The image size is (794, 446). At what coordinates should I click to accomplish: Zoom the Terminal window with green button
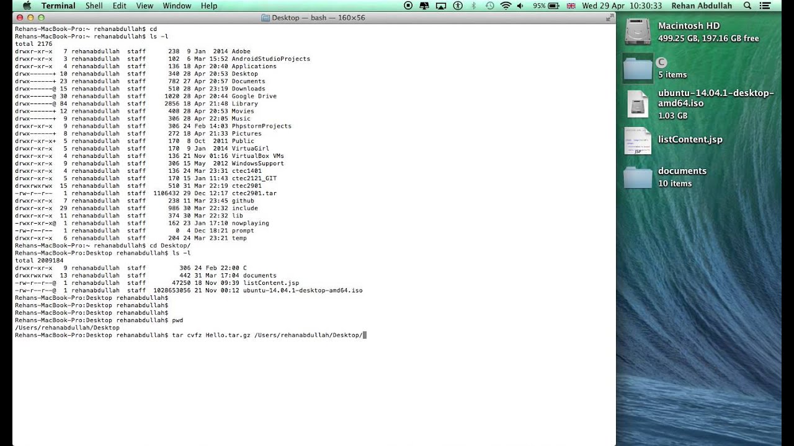pos(41,18)
